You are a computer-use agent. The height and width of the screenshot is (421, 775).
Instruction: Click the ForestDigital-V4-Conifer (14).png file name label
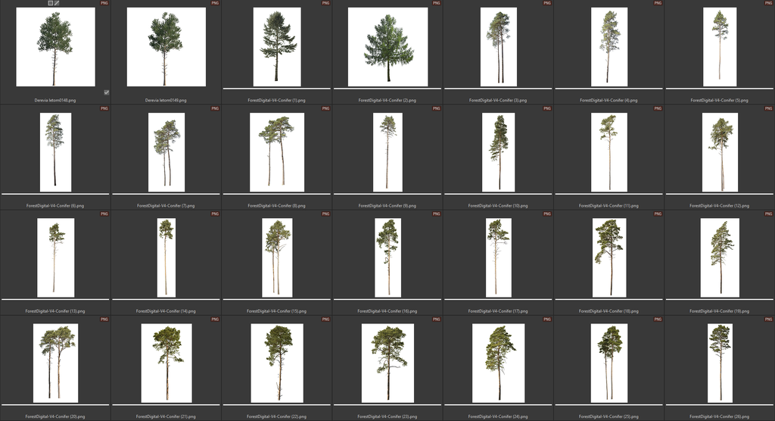pos(166,310)
